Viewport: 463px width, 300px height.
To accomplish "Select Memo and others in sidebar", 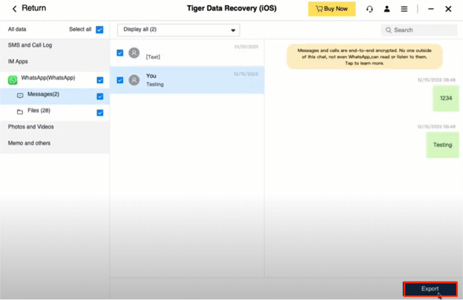I will pyautogui.click(x=29, y=143).
